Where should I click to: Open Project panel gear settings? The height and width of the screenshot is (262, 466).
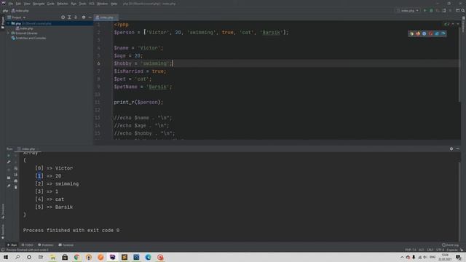click(x=84, y=17)
